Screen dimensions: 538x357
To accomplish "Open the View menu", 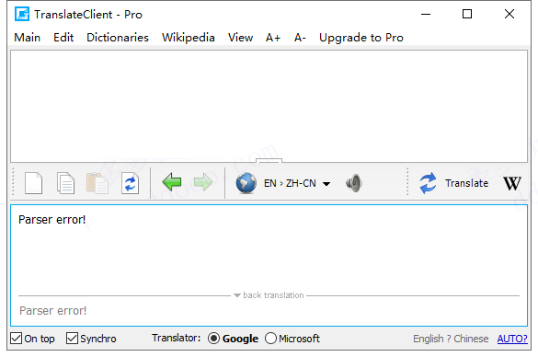I will click(x=241, y=38).
